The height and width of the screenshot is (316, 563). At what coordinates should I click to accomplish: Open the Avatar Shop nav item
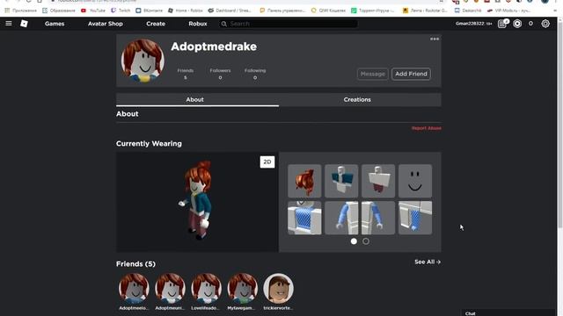pos(106,24)
